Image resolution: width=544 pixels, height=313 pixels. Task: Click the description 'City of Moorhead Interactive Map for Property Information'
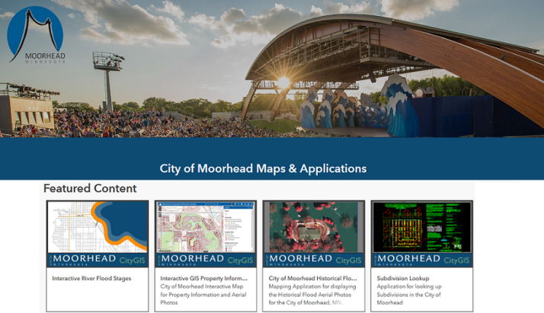pos(203,295)
